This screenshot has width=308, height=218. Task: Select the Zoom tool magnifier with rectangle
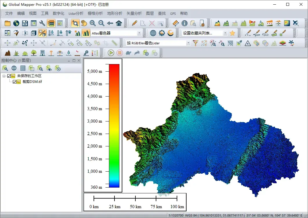pos(75,23)
